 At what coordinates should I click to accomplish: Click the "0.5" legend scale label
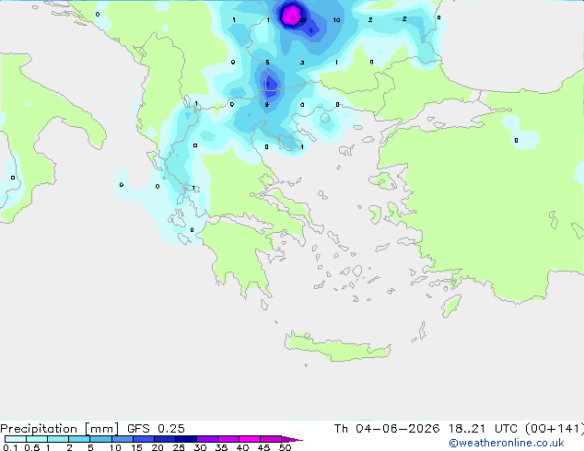[32, 447]
